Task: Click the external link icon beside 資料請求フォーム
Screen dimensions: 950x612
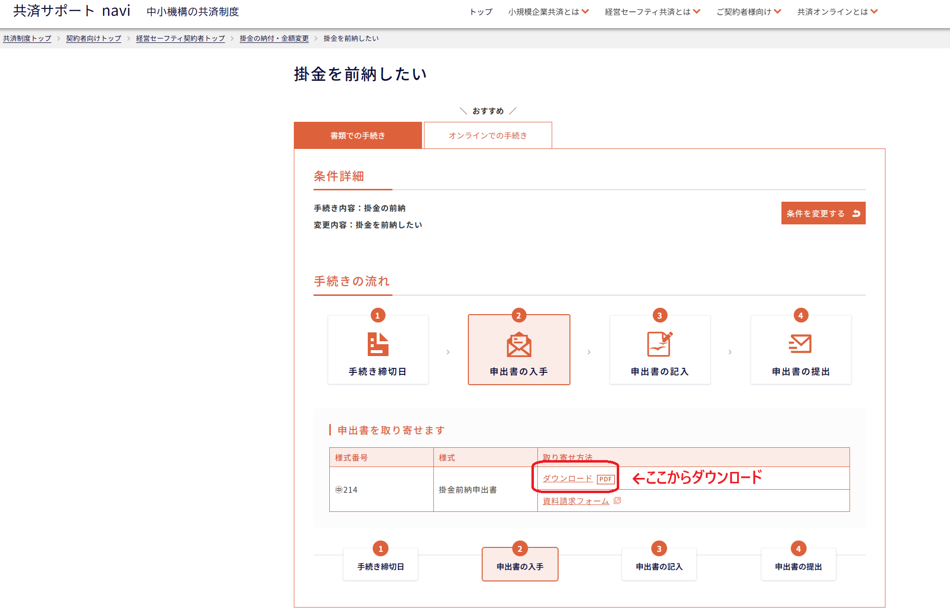Action: click(617, 501)
